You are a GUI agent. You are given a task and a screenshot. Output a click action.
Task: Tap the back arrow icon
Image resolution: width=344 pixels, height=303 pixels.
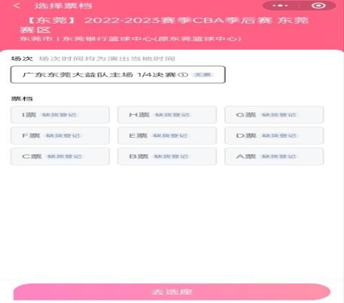[x=17, y=6]
